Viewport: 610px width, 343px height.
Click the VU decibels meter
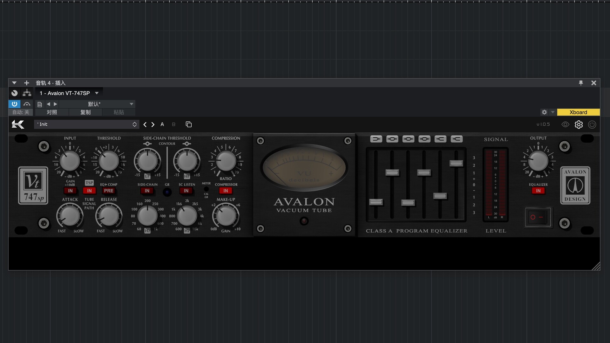coord(304,168)
